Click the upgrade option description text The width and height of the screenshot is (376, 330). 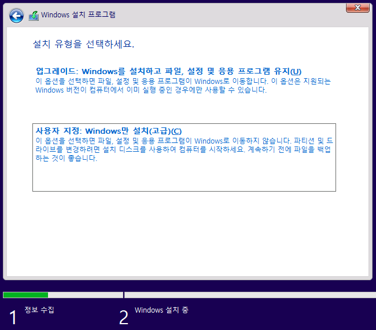pos(183,86)
